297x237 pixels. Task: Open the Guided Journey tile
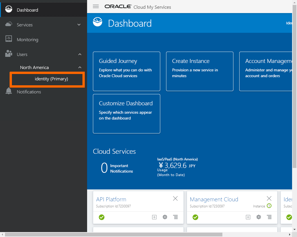(127, 71)
